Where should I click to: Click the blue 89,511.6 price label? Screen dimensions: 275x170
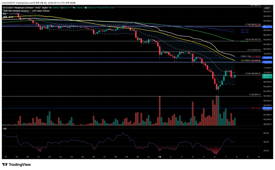[x=267, y=27]
